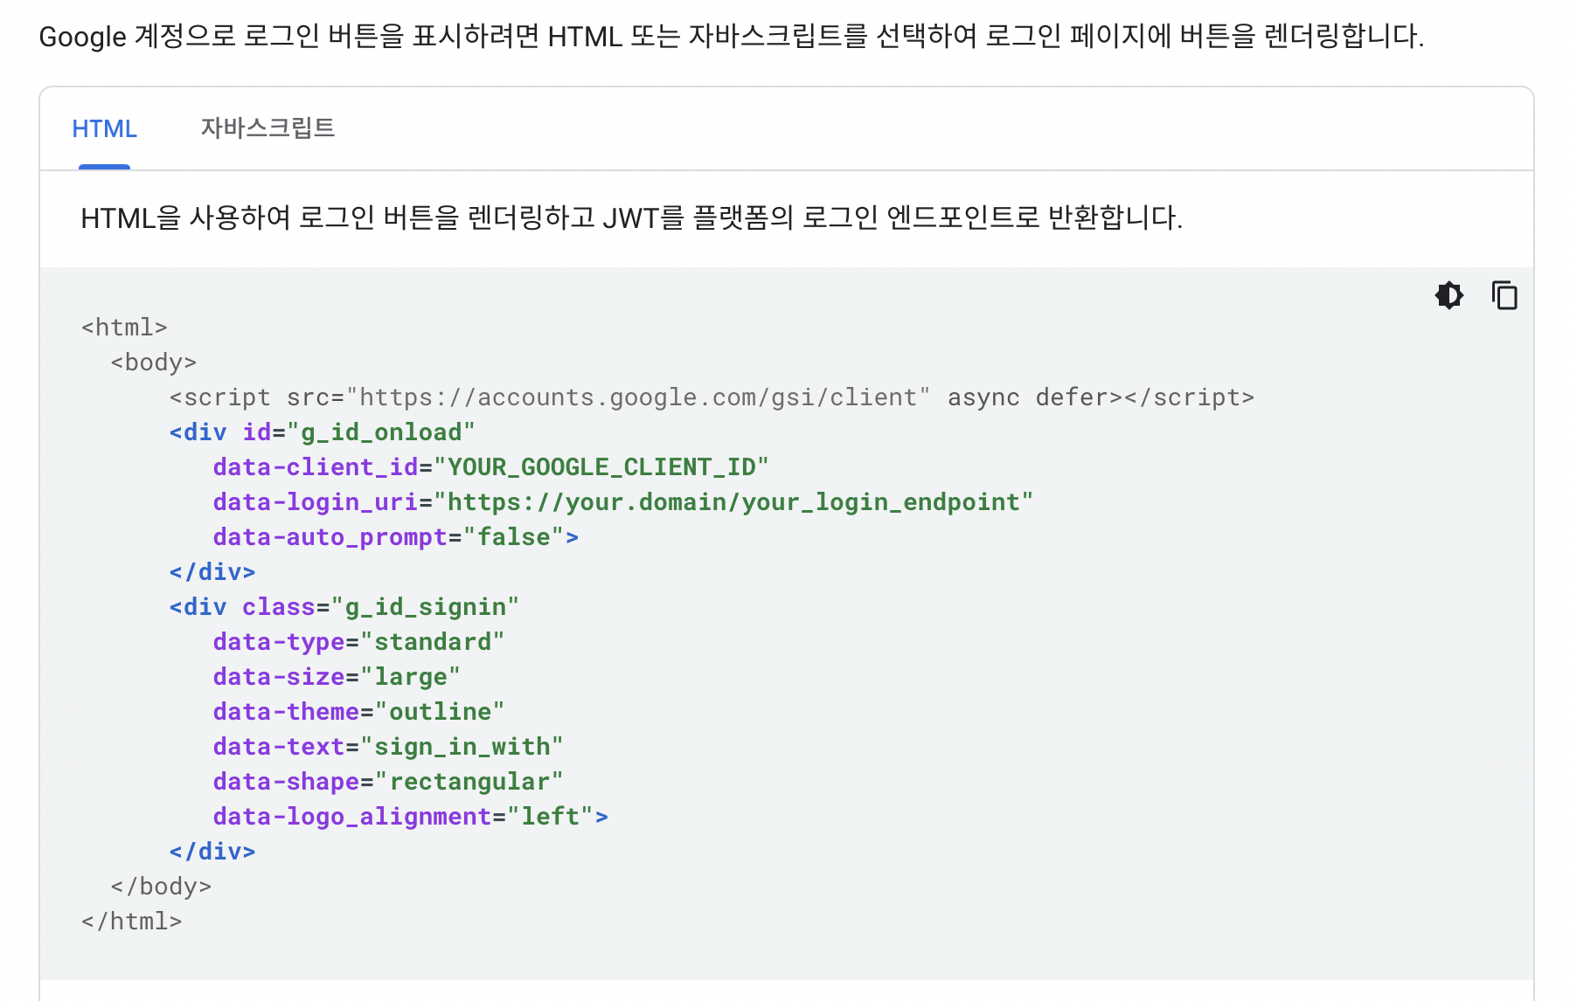Viewport: 1570px width, 1001px height.
Task: Copy the code sample to clipboard
Action: [1504, 295]
